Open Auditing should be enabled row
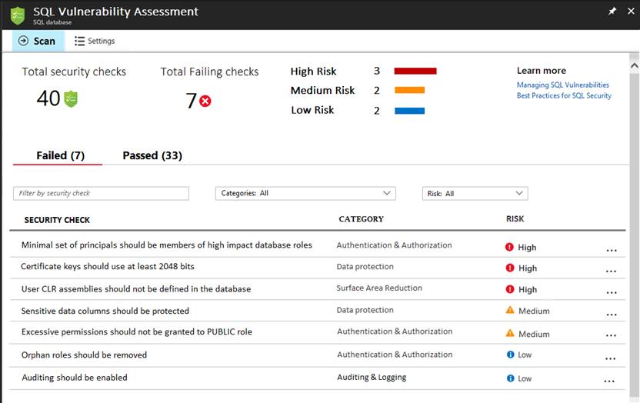This screenshot has height=403, width=640. 318,378
